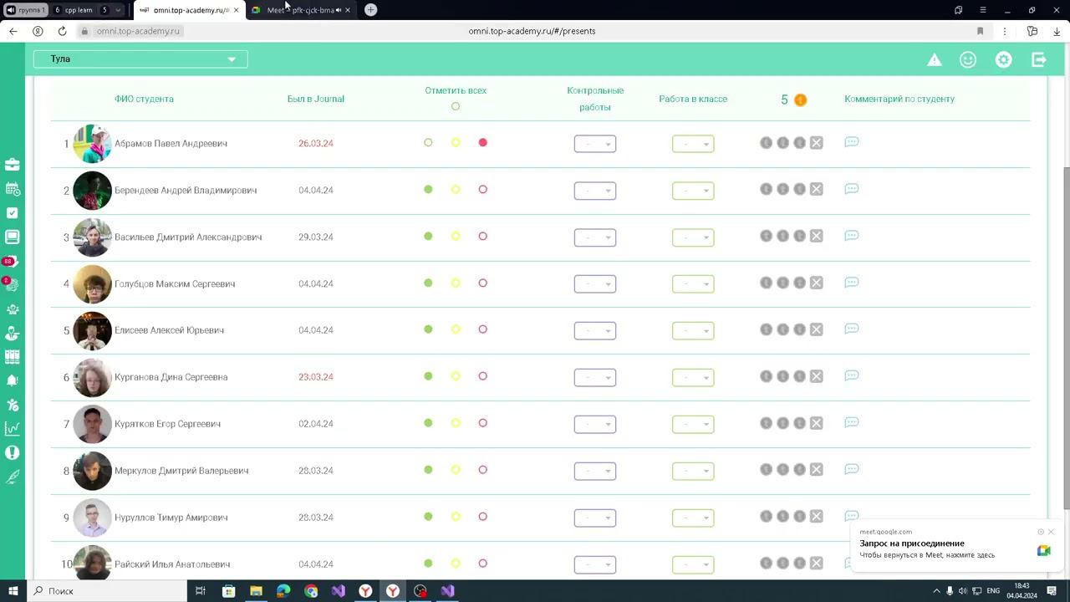Open Работа в классе dropdown for Васильев Дмитрий
Screen dimensions: 1070x602
tap(693, 237)
